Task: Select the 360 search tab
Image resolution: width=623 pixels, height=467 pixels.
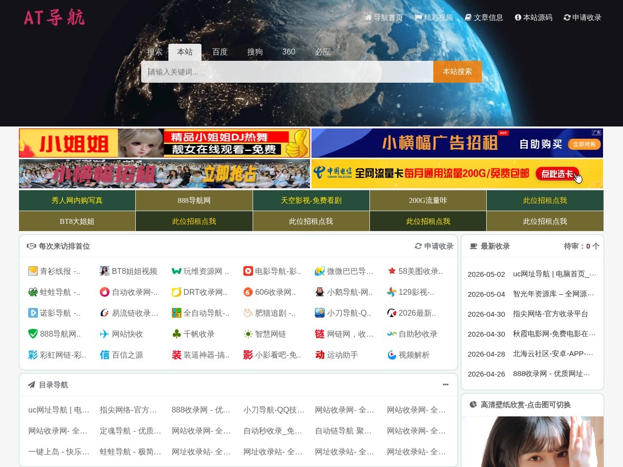Action: point(289,52)
